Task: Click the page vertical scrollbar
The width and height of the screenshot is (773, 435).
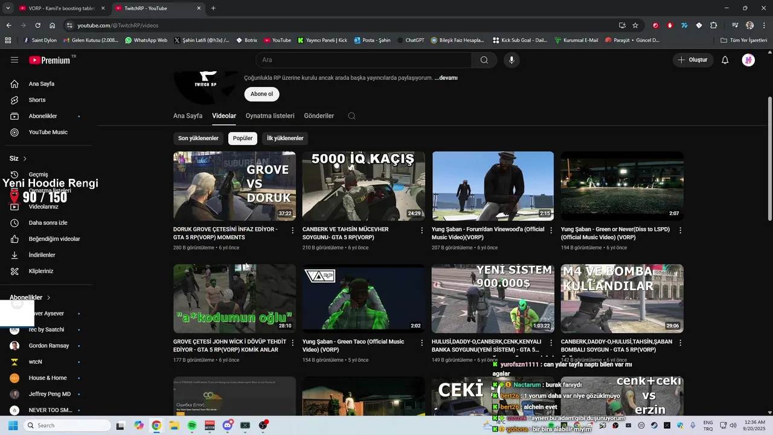Action: point(769,158)
